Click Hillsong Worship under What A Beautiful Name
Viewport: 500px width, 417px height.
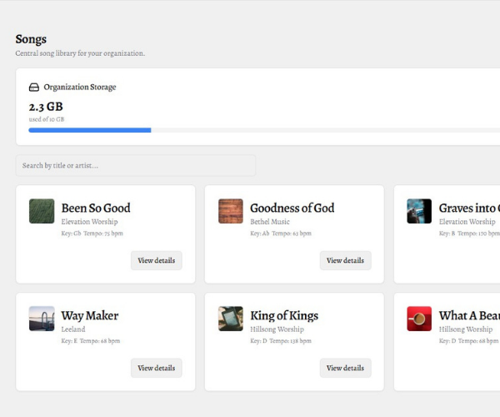point(466,329)
